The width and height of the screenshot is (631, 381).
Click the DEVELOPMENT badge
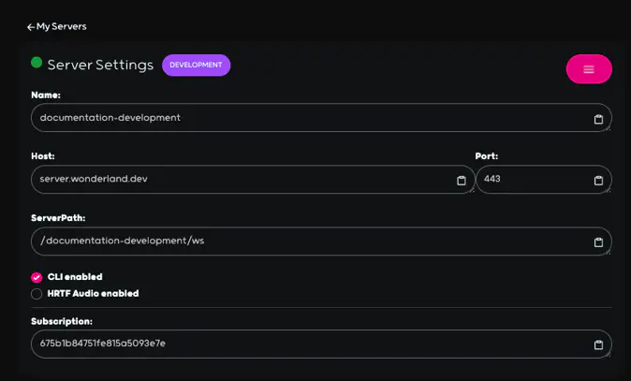coord(196,65)
